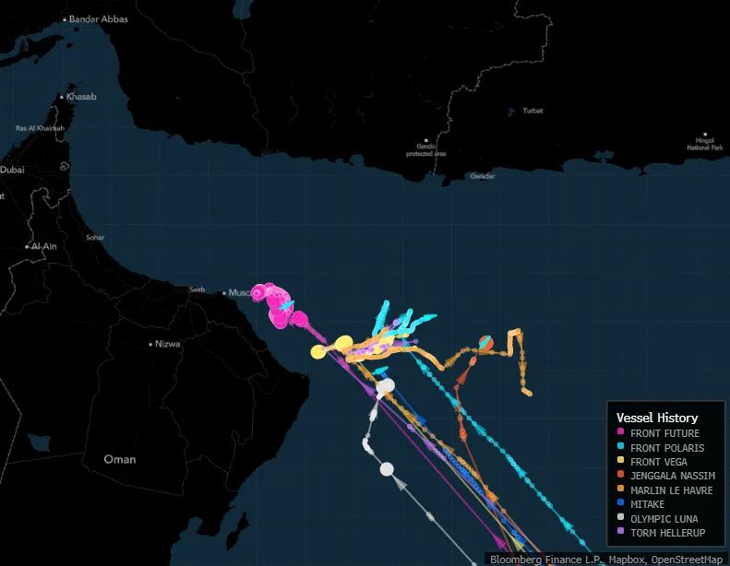The height and width of the screenshot is (566, 730).
Task: Click the pink FRONT FUTURE legend swatch
Action: point(621,433)
